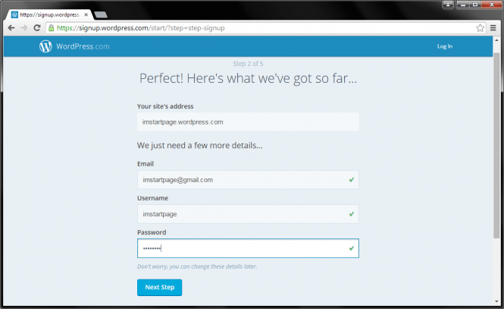Click the green padlock security icon
Viewport: 504px width, 309px height.
coord(51,28)
